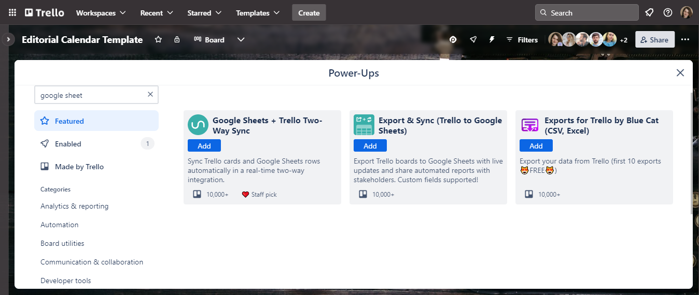
Task: Open the Workspaces dropdown
Action: 101,13
